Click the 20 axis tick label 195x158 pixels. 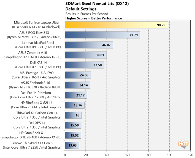[x=86, y=155]
